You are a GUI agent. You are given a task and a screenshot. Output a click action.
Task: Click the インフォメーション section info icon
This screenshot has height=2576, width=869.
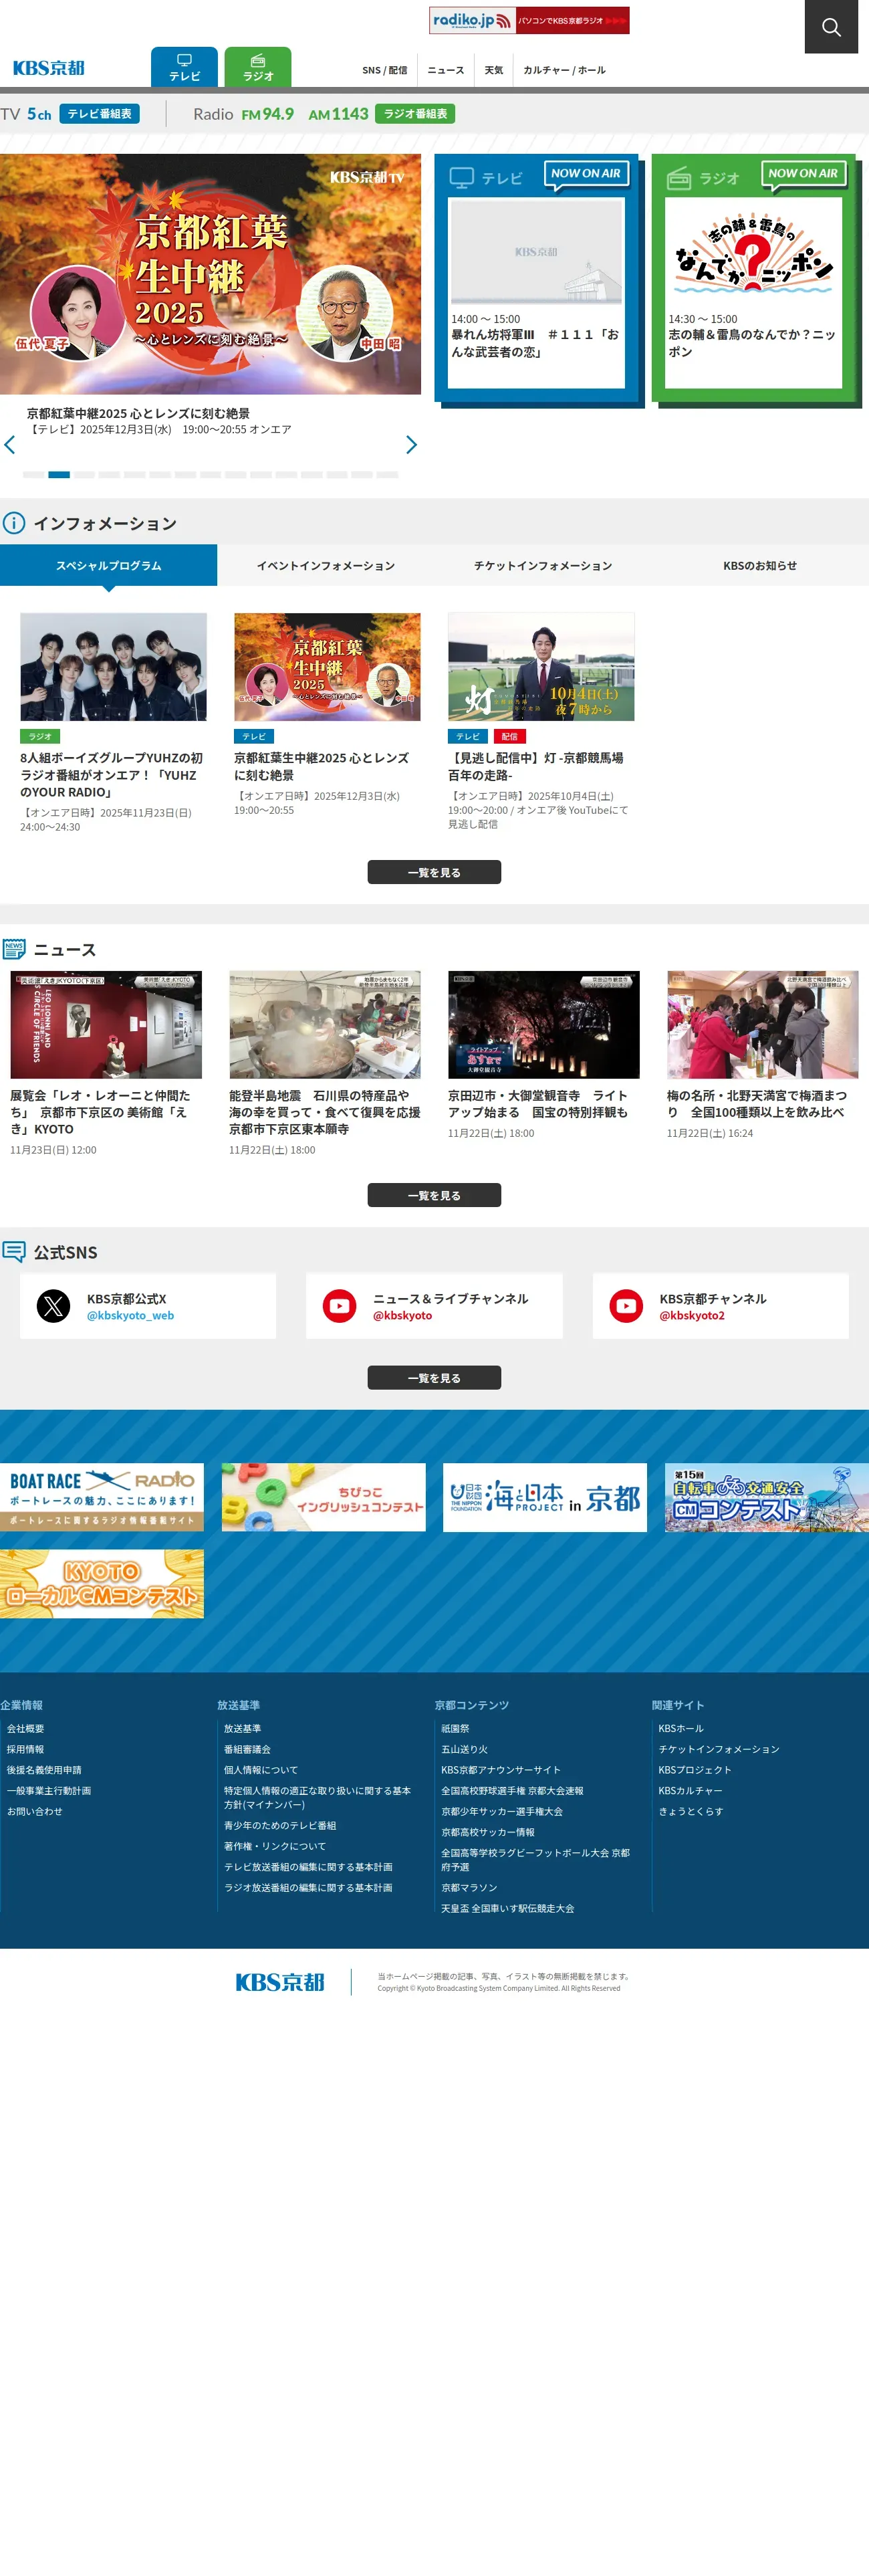(14, 523)
